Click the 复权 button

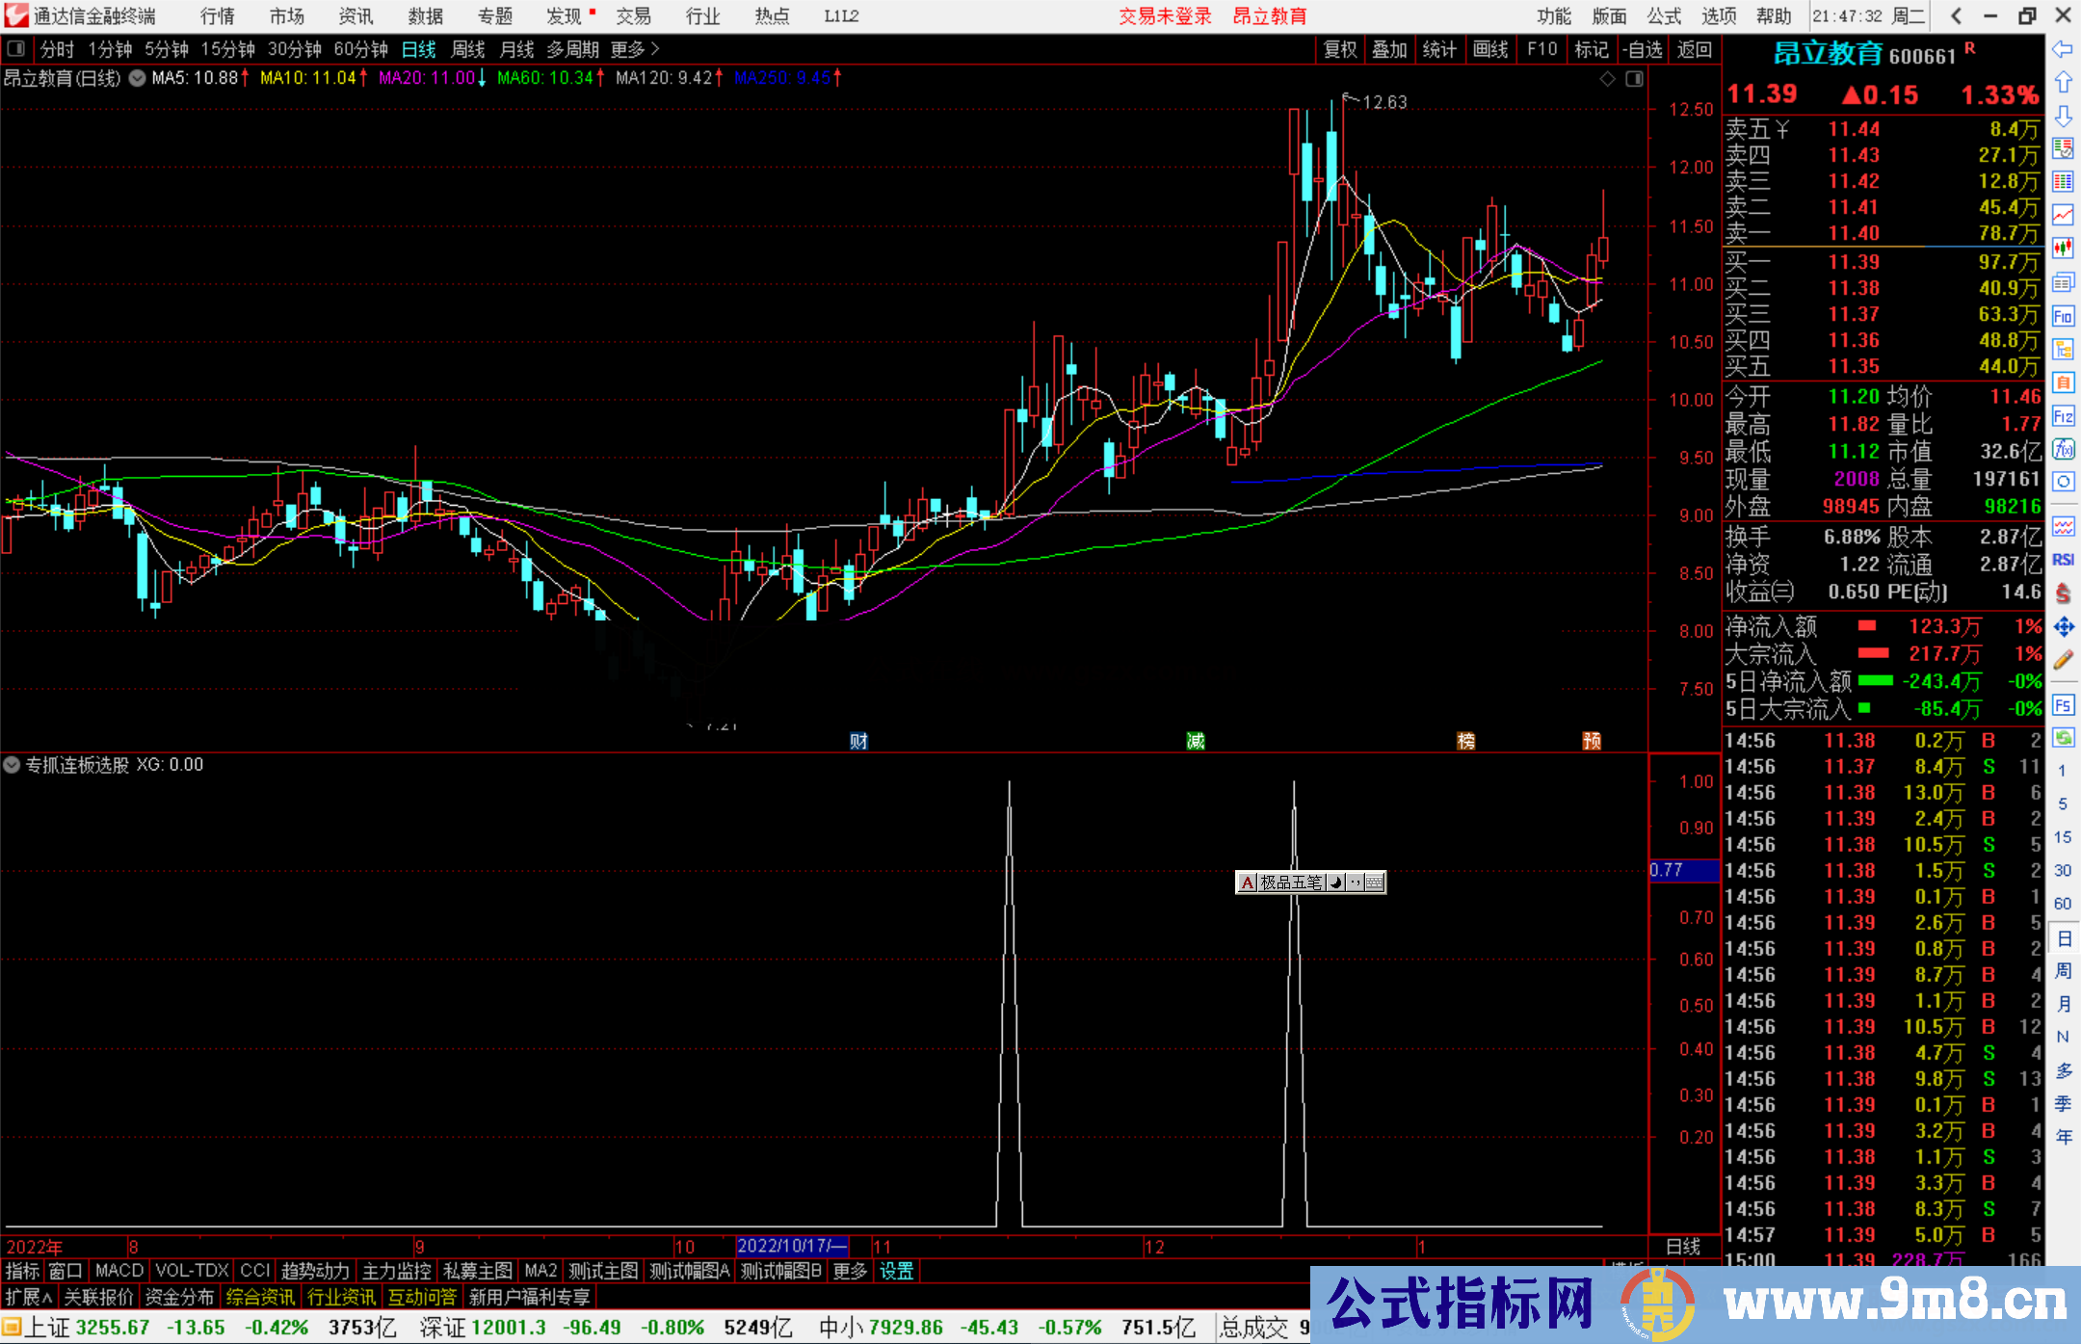click(x=1340, y=49)
